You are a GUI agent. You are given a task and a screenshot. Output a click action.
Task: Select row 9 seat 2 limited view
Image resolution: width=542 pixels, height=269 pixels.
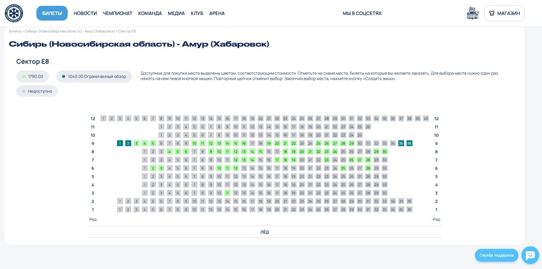point(128,144)
